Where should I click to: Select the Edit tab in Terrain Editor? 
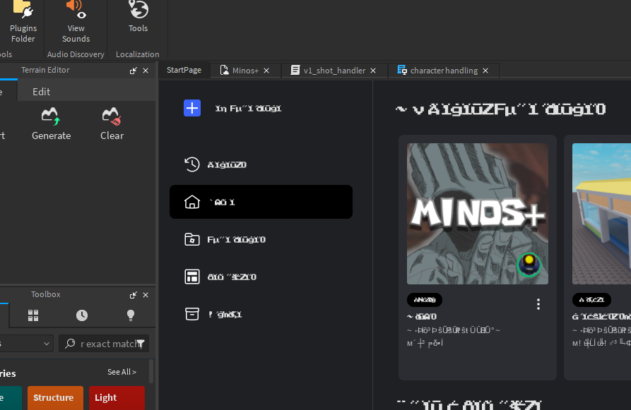point(40,91)
